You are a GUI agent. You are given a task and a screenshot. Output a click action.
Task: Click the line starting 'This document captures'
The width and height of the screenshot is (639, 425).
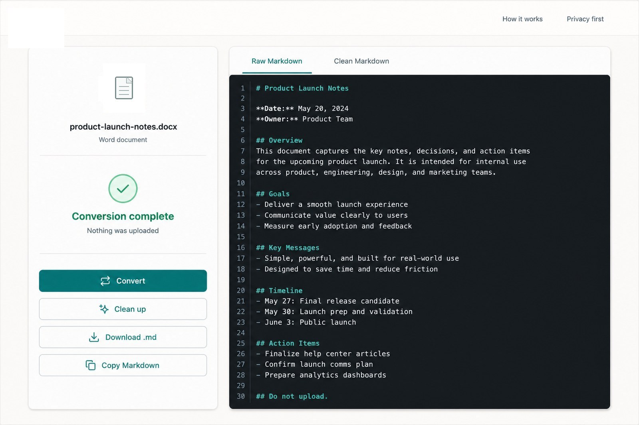click(x=393, y=151)
